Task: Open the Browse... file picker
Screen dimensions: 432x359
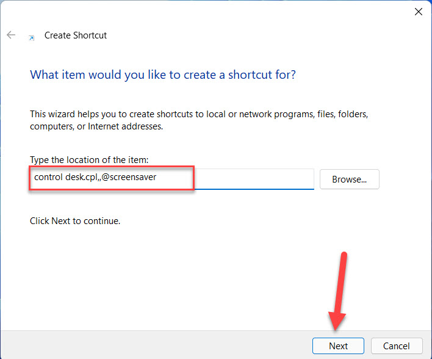Action: click(349, 179)
